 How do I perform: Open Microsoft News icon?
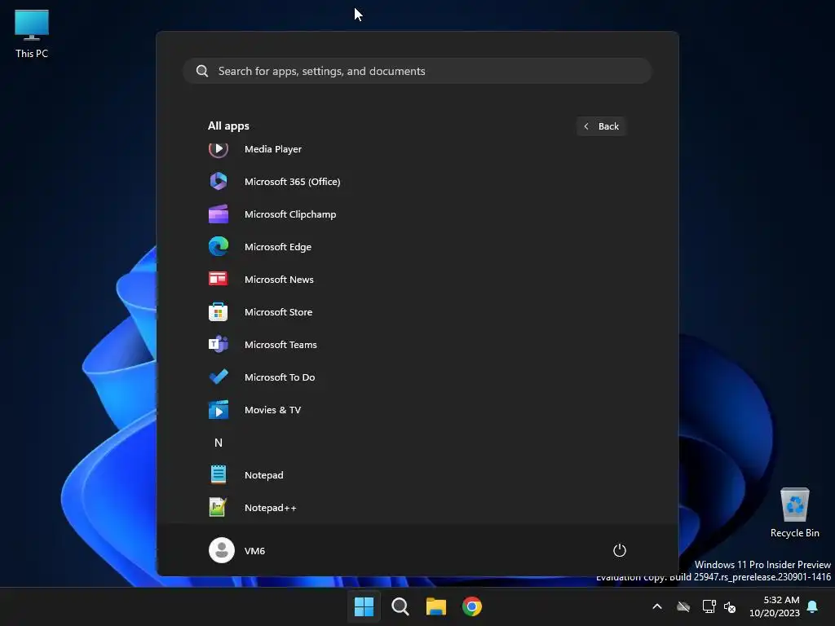click(219, 279)
